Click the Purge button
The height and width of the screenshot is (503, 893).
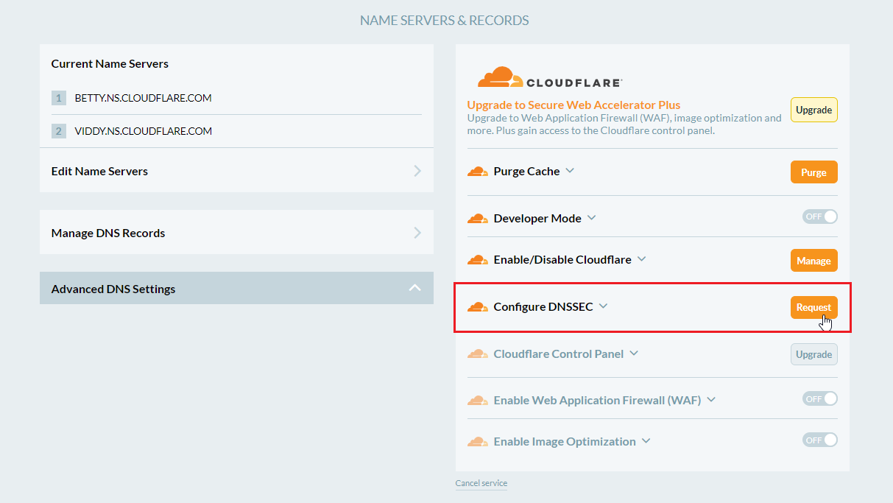813,172
